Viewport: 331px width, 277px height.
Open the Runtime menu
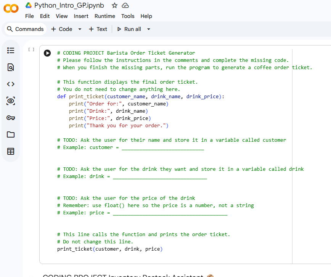105,16
